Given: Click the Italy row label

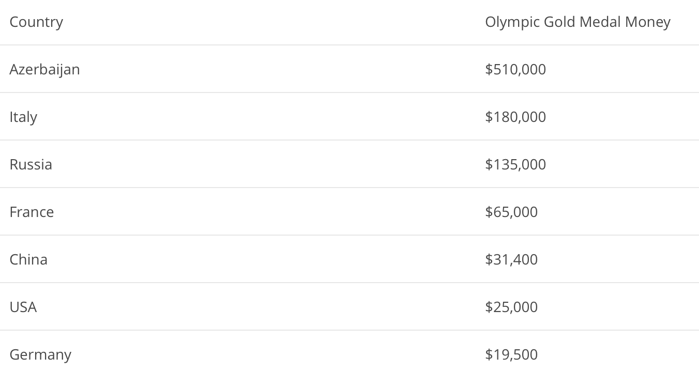Looking at the screenshot, I should (x=23, y=117).
